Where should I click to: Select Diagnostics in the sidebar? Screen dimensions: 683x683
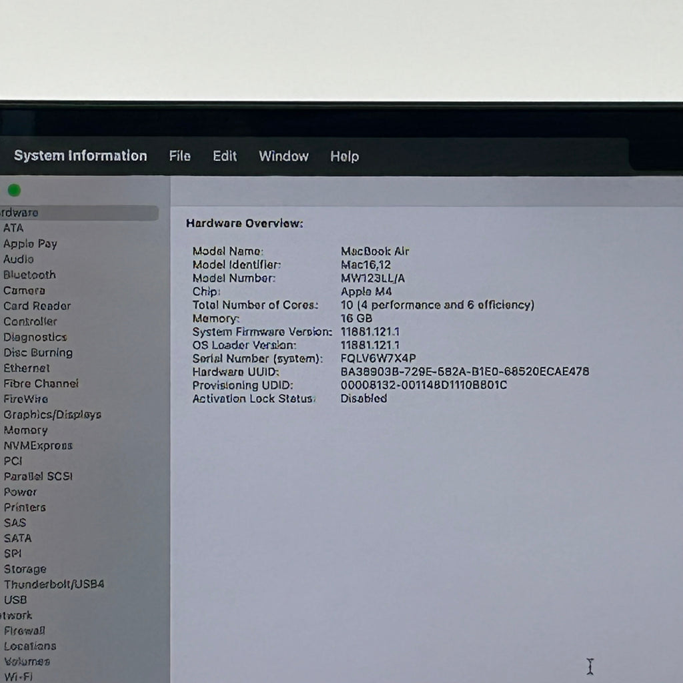(35, 337)
